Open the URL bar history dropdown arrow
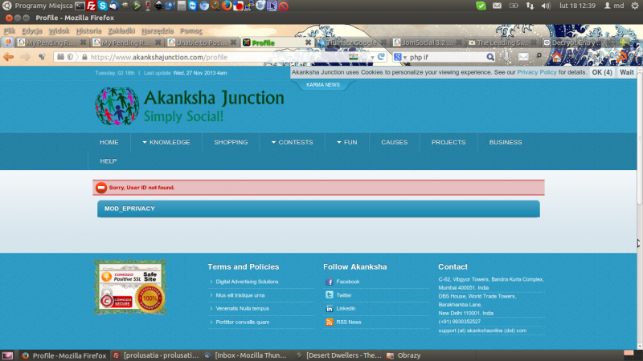 click(372, 57)
